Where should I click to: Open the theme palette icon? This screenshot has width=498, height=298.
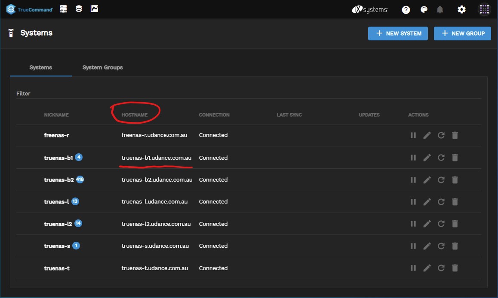pyautogui.click(x=424, y=10)
